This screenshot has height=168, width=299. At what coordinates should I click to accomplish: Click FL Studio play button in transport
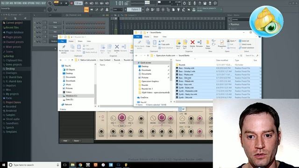[61, 3]
